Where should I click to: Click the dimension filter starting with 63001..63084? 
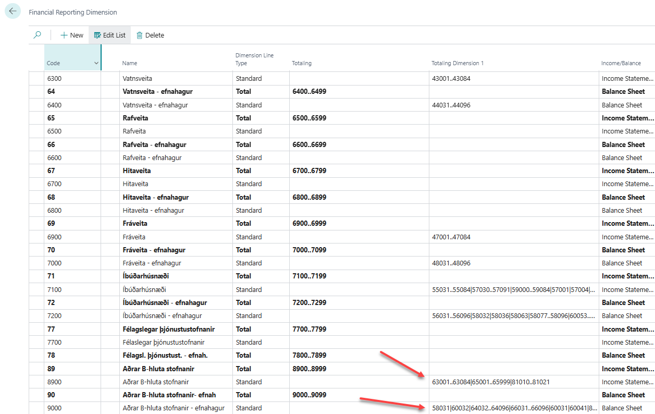(x=491, y=382)
